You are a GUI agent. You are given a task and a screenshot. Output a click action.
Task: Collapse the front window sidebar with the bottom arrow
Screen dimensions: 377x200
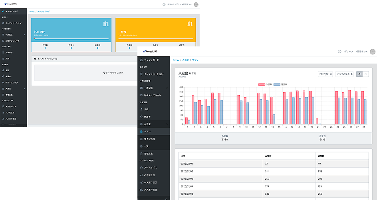point(166,199)
